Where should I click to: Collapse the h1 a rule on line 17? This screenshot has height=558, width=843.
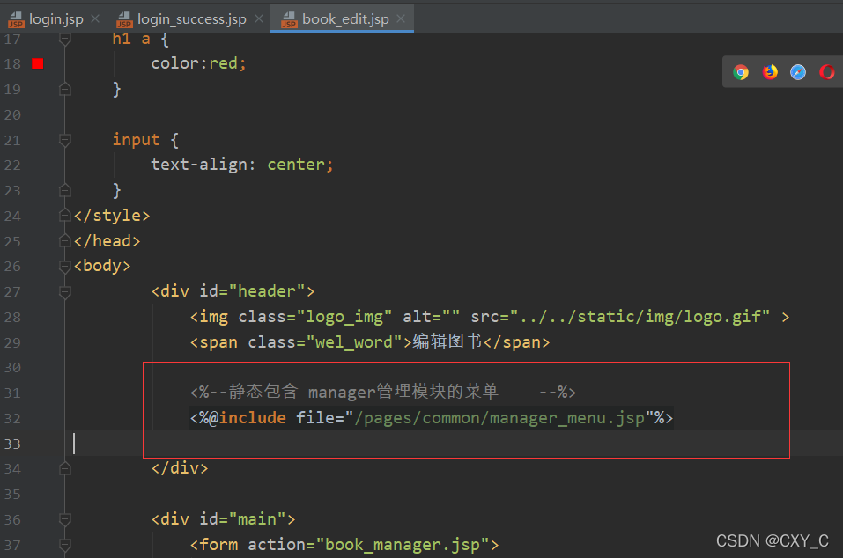(x=65, y=40)
